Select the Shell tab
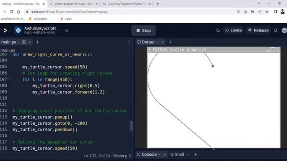Screen dimensions: 287x161 (x=178, y=155)
